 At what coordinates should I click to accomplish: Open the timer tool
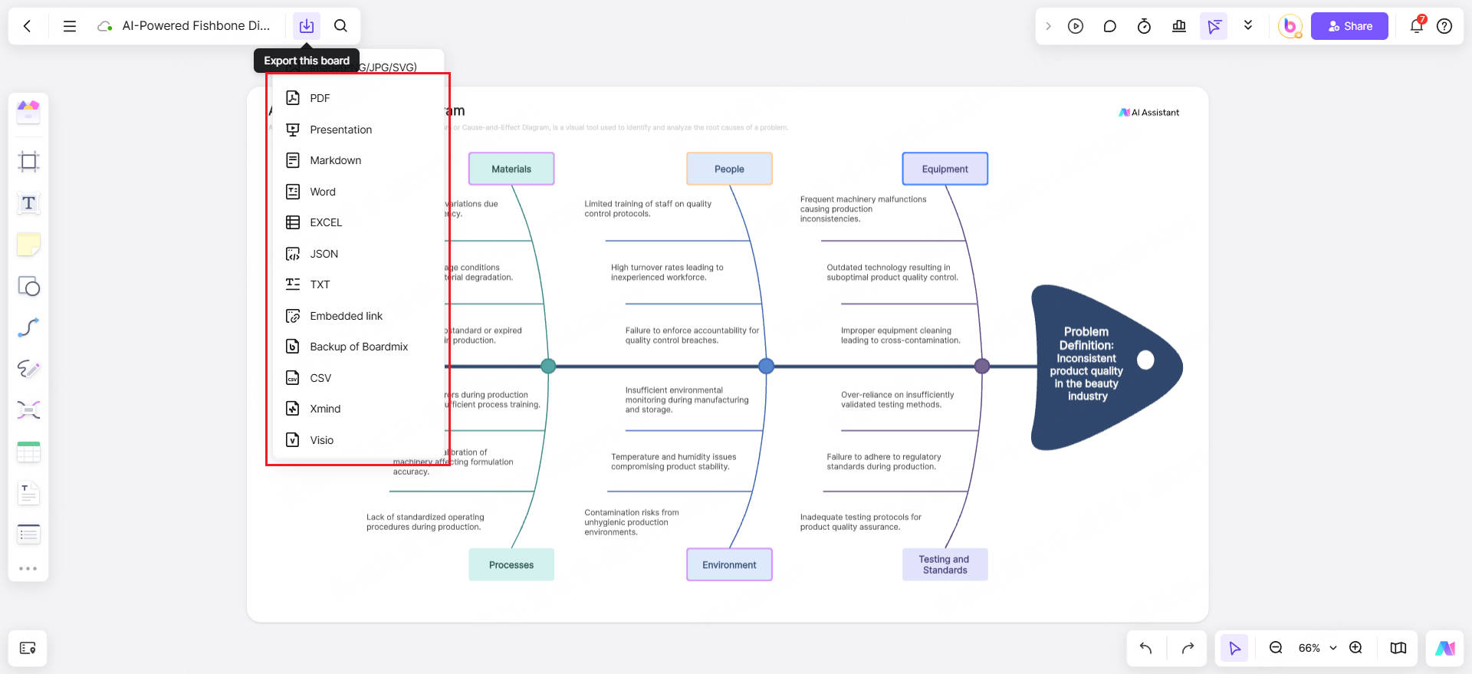(x=1144, y=26)
